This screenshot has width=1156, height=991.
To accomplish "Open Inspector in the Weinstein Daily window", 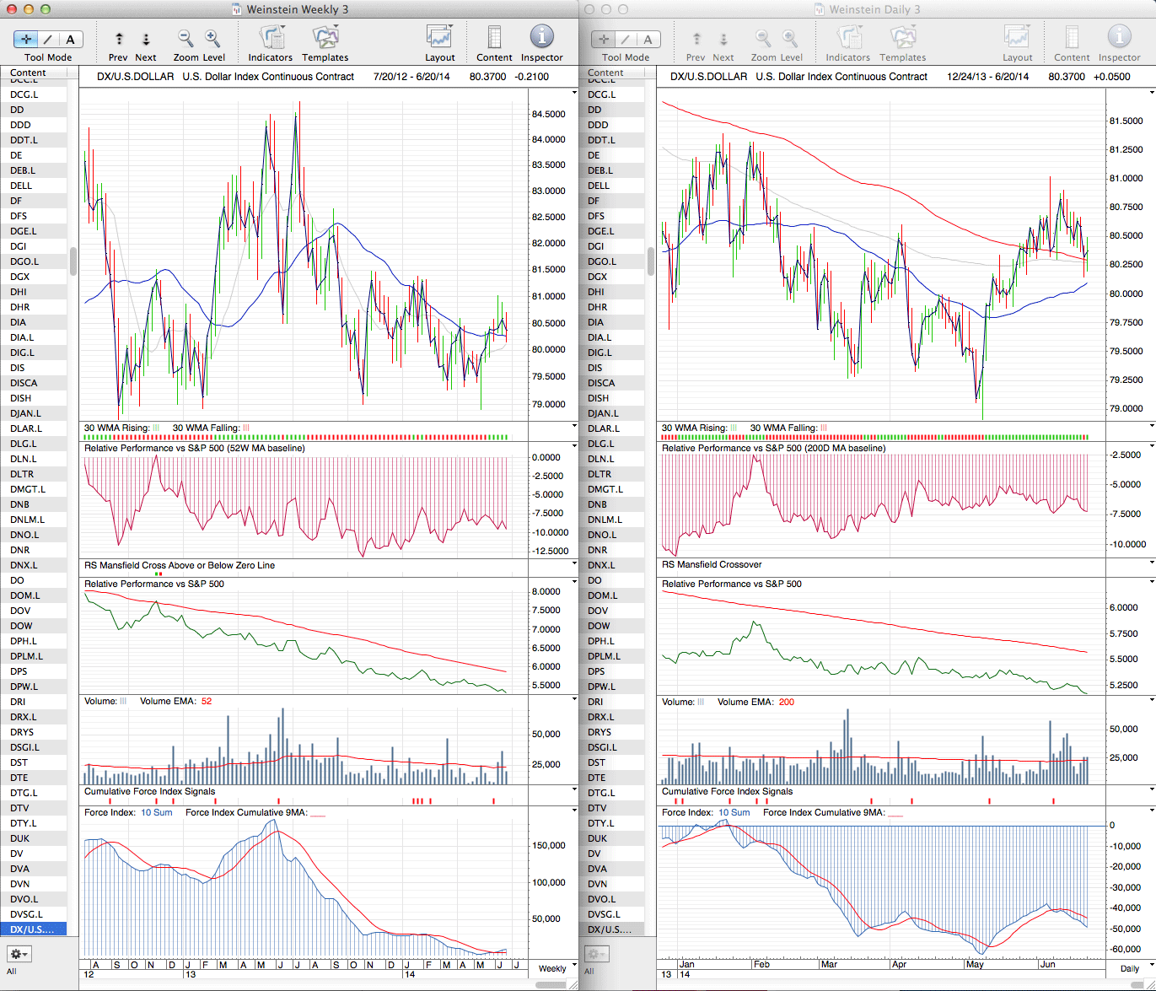I will pos(1119,39).
